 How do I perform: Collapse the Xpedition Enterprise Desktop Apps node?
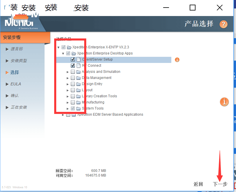tap(63, 54)
